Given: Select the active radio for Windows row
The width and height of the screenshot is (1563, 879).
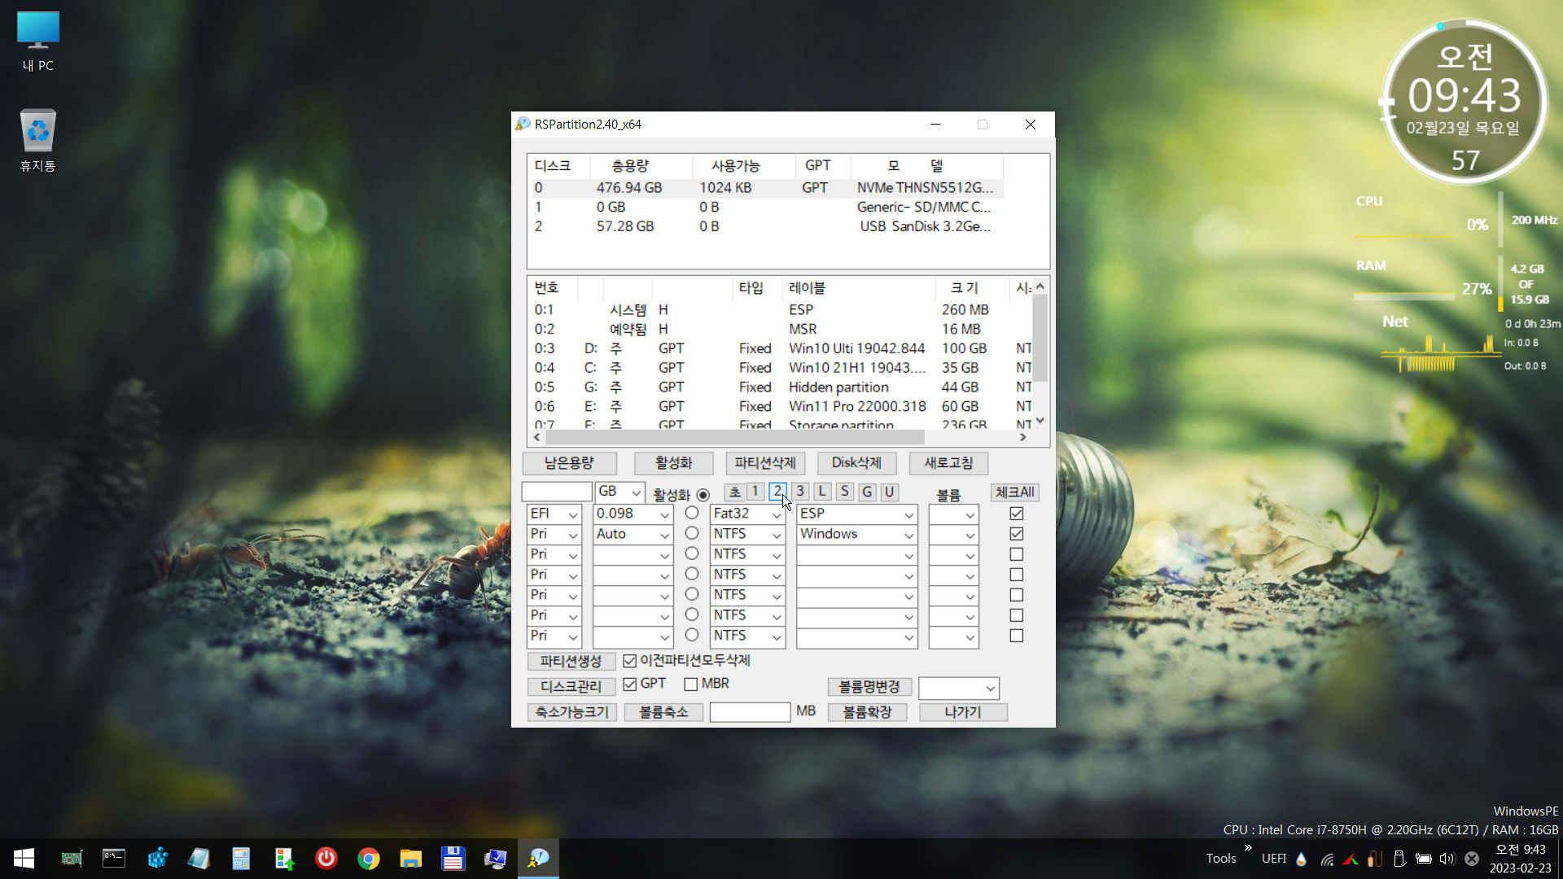Looking at the screenshot, I should tap(692, 533).
